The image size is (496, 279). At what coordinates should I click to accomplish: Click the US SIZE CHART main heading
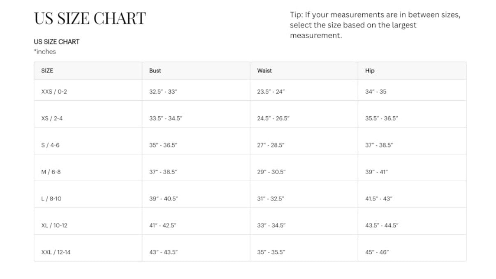click(x=90, y=18)
